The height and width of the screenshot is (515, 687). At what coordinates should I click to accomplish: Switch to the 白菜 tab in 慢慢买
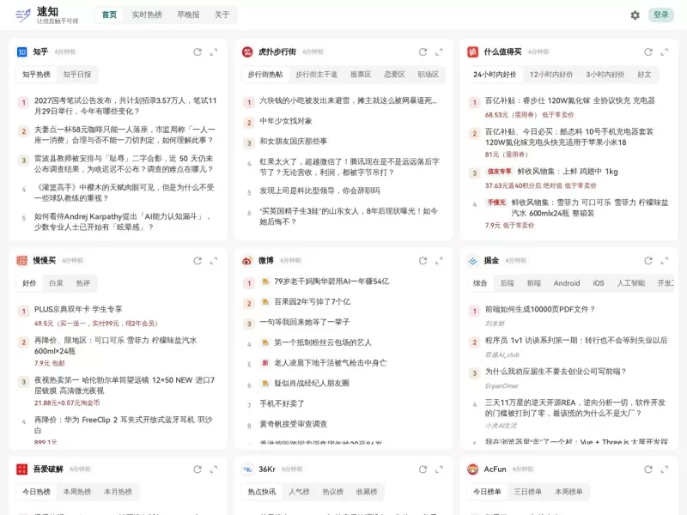click(x=56, y=283)
